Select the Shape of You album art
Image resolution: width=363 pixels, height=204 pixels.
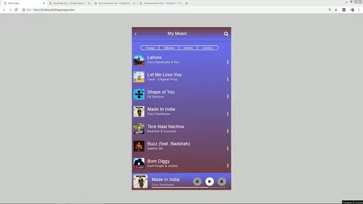point(139,95)
